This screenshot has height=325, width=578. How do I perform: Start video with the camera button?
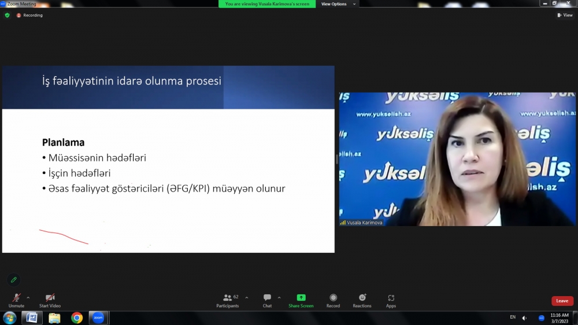point(50,298)
